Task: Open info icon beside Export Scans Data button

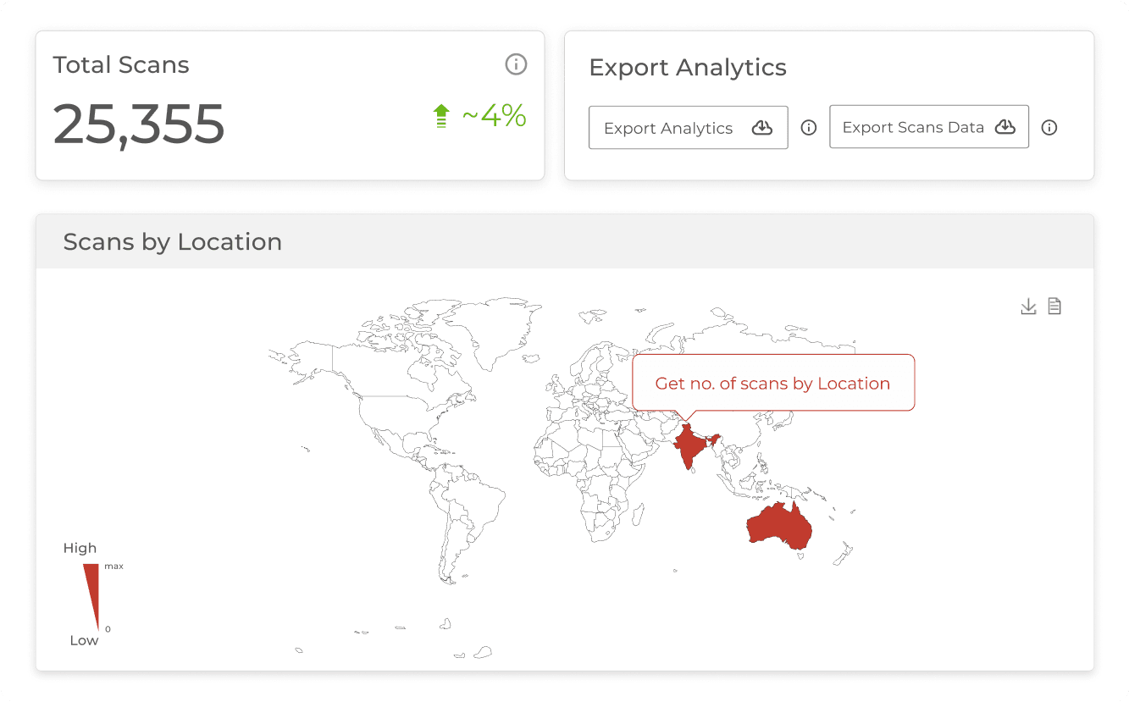Action: pyautogui.click(x=1049, y=128)
